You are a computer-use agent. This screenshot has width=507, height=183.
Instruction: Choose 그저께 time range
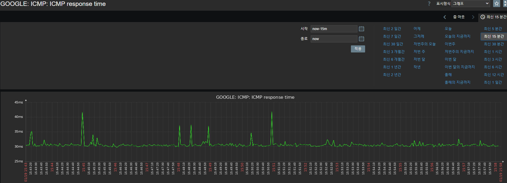click(x=419, y=37)
